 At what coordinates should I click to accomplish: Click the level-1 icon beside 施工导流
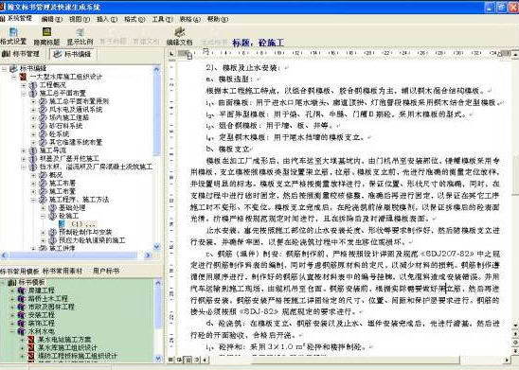[33, 150]
